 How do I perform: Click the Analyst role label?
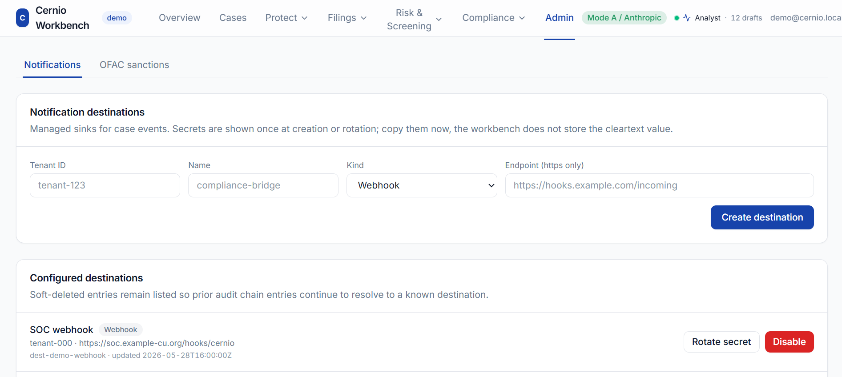pyautogui.click(x=707, y=18)
